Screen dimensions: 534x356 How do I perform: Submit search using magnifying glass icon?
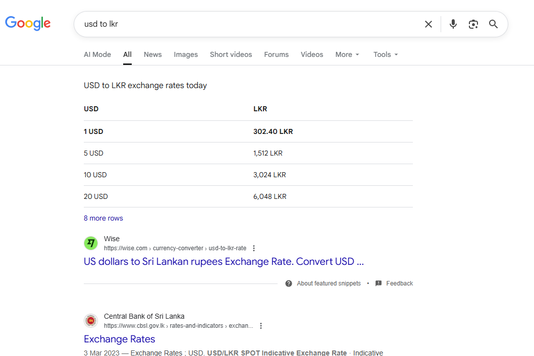click(x=493, y=24)
